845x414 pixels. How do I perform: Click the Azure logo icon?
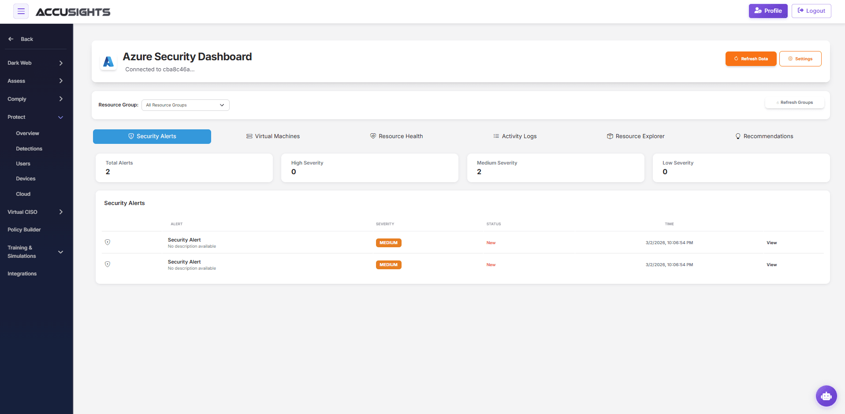pyautogui.click(x=108, y=62)
